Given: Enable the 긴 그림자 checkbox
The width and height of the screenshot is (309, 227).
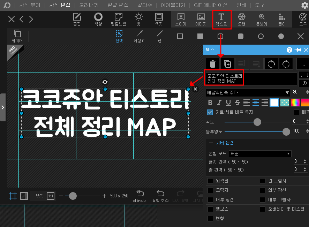Looking at the screenshot, I should [x=263, y=181].
